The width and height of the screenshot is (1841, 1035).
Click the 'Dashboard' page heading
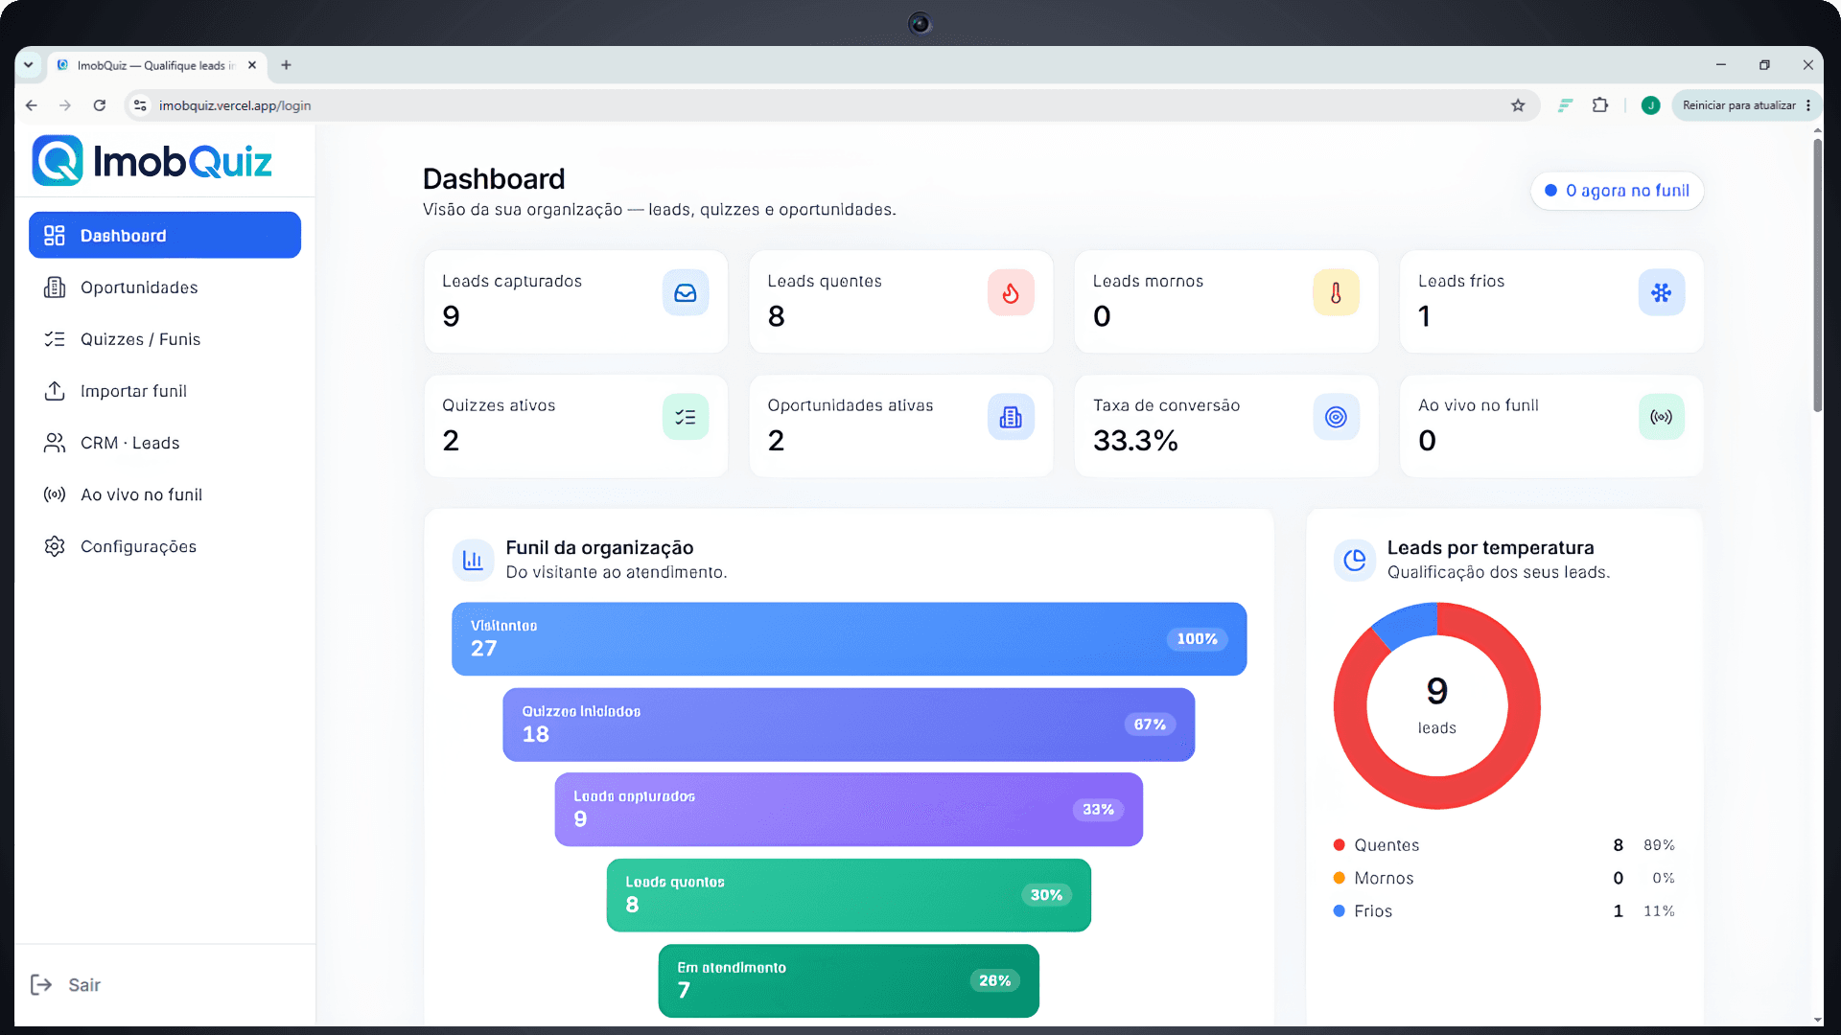click(494, 179)
